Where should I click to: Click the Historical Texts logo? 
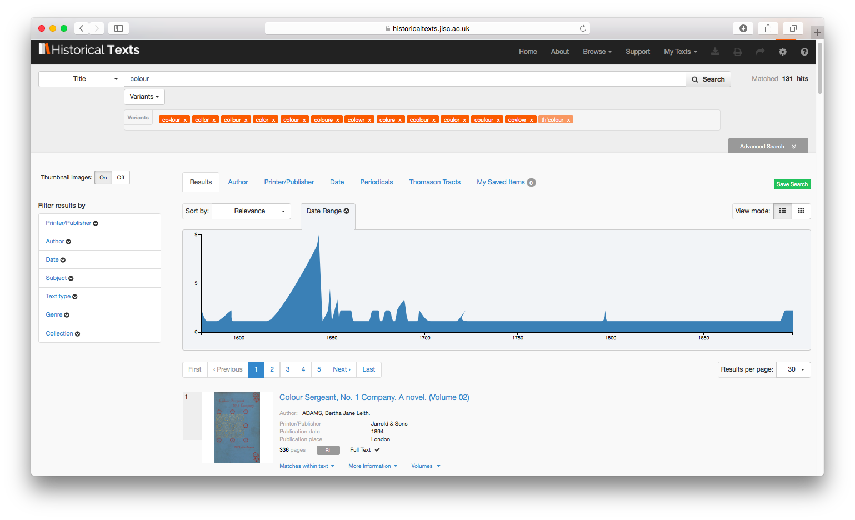(x=89, y=49)
